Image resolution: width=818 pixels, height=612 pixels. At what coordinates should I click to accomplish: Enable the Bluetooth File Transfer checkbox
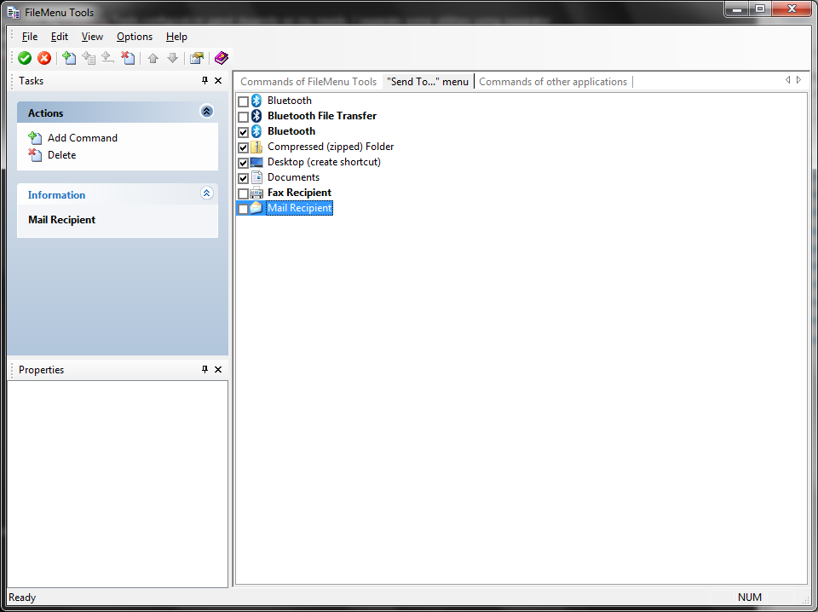[243, 116]
